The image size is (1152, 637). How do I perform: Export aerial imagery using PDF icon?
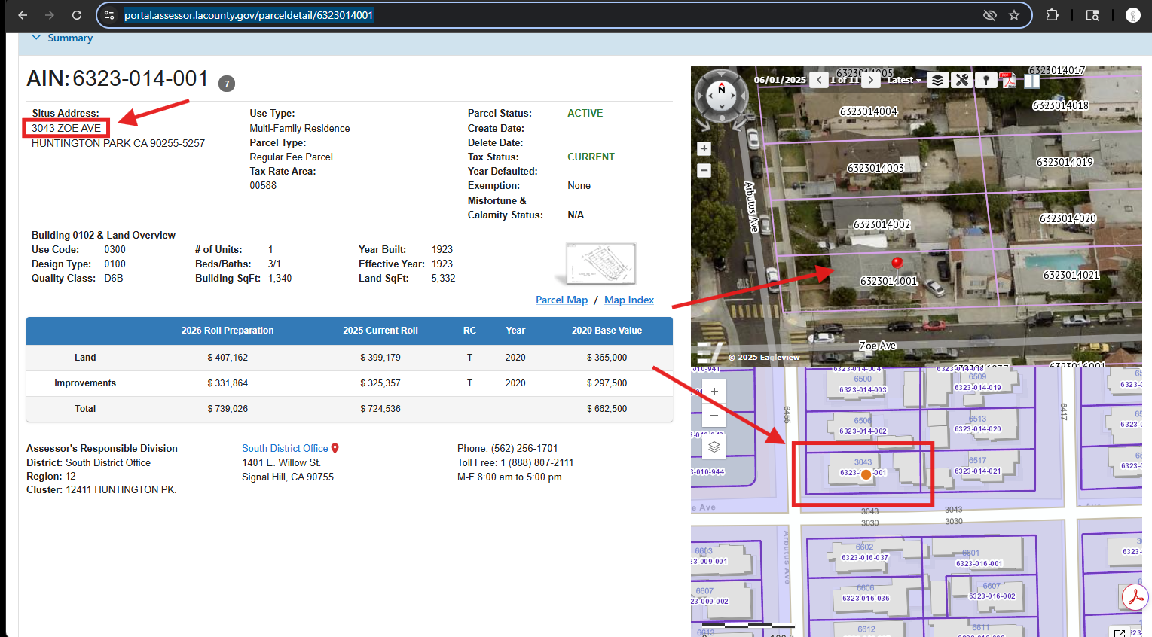(1007, 80)
